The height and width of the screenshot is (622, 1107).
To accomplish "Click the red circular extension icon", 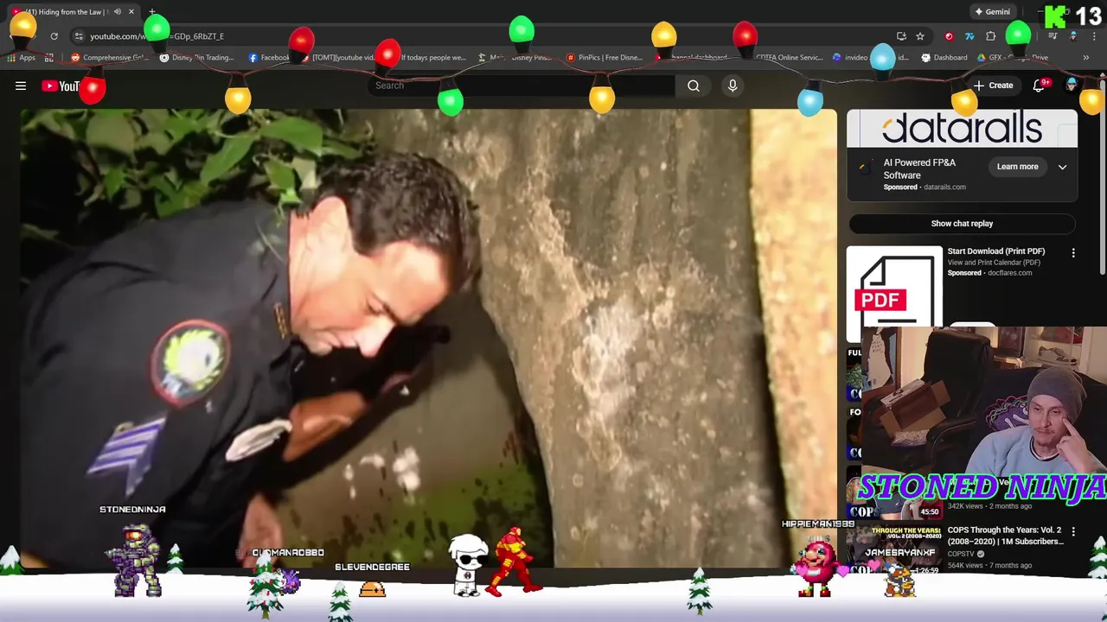I will pos(949,36).
